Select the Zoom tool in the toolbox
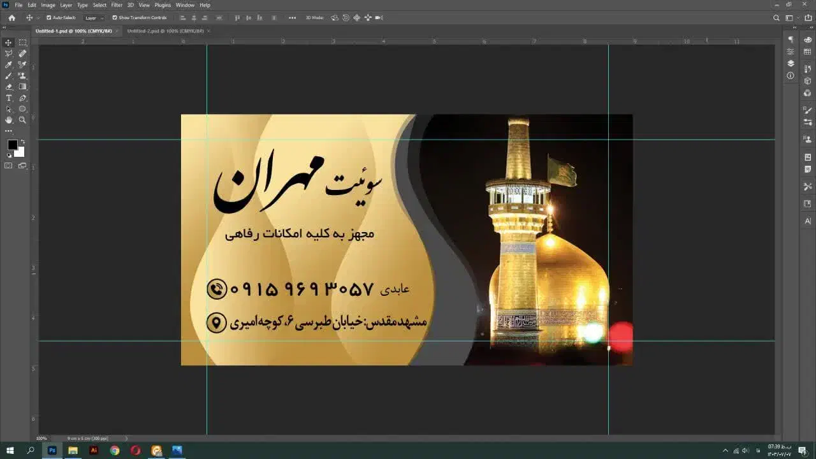Viewport: 816px width, 459px height. [x=22, y=120]
